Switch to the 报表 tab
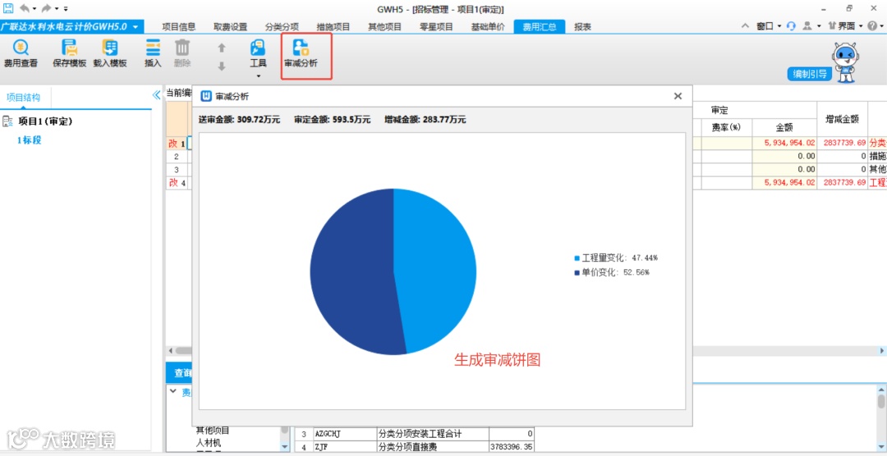The height and width of the screenshot is (456, 887). click(582, 26)
